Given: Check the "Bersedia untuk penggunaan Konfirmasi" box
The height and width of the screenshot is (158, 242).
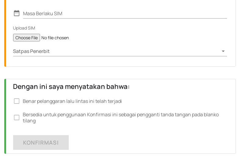Looking at the screenshot, I should (17, 118).
